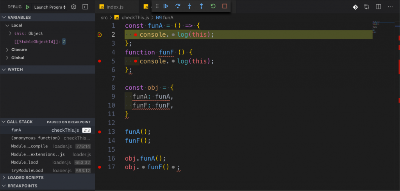Expand the Closure scope
Viewport: 400px width, 191px height.
pyautogui.click(x=47, y=50)
